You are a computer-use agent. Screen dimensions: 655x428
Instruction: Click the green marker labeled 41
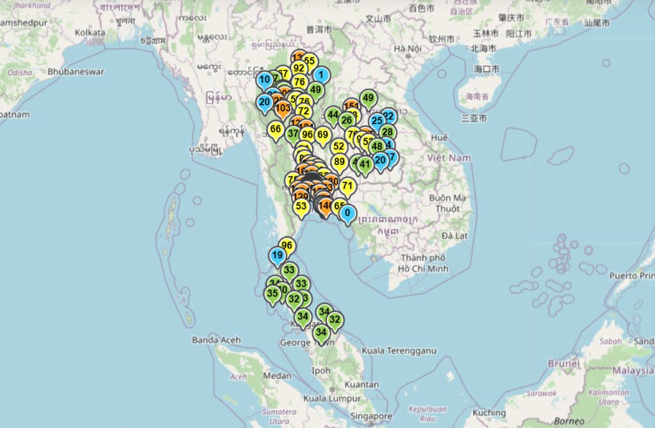click(x=365, y=164)
